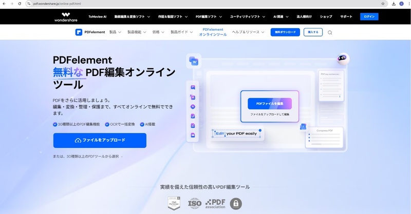Click the second illustration sidebar tool icon

193,97
